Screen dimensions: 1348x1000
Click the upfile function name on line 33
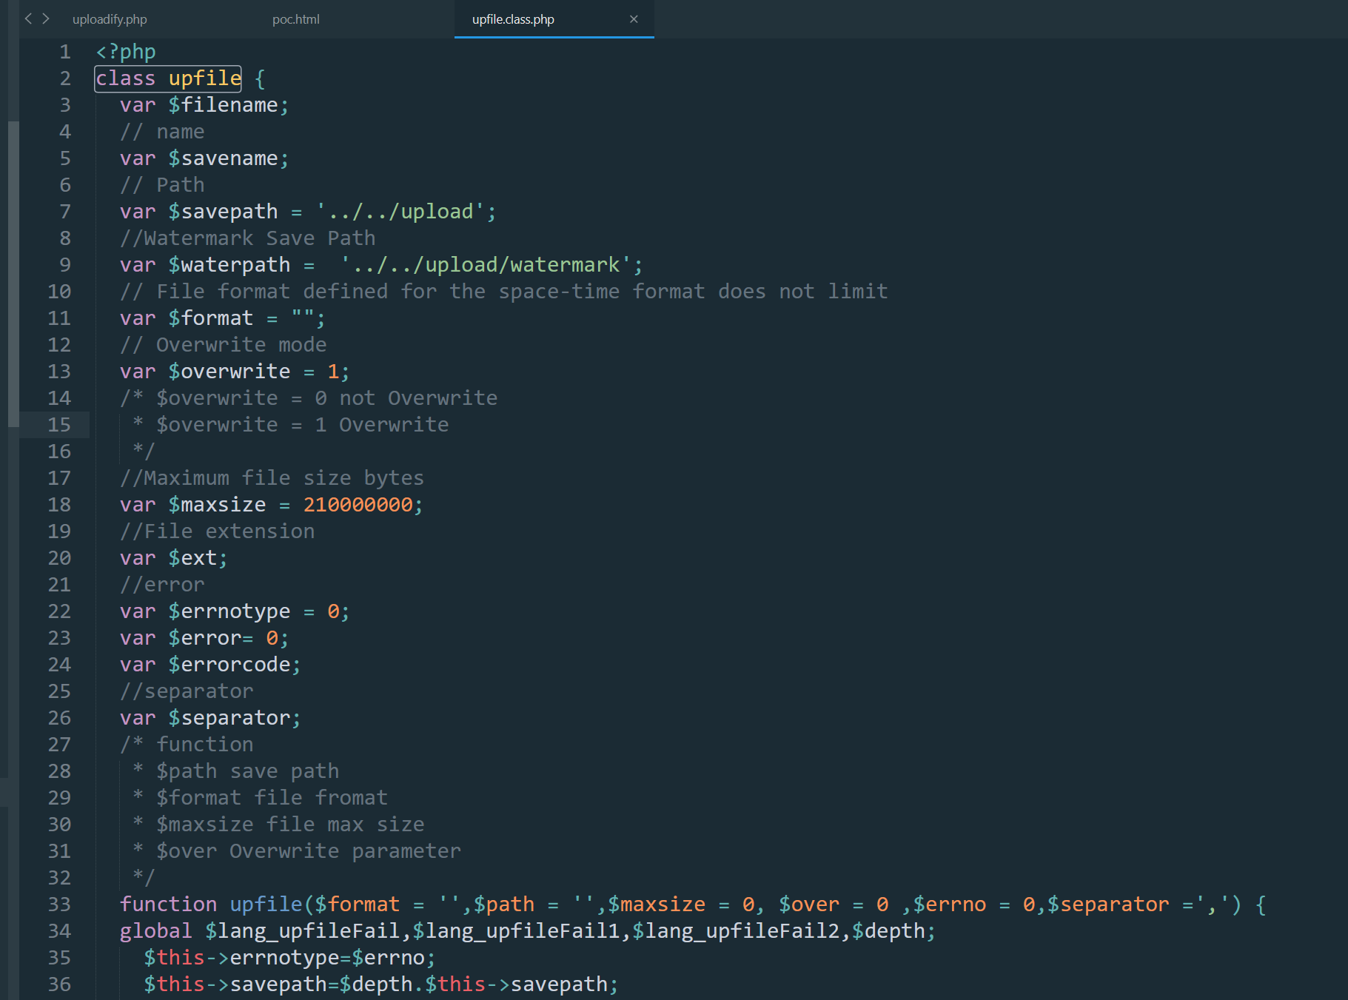point(266,905)
